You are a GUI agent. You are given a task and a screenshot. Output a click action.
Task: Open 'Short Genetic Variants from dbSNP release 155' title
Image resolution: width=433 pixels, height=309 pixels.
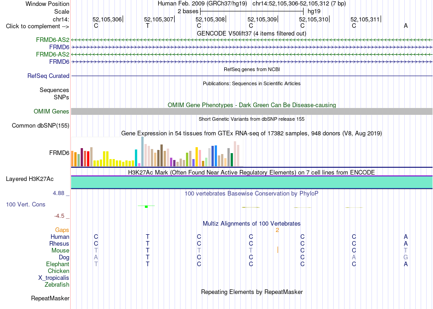click(252, 119)
